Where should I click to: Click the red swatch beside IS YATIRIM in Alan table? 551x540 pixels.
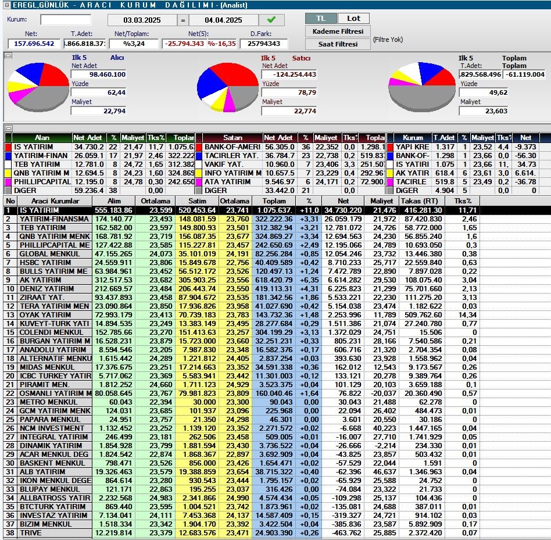pos(8,147)
